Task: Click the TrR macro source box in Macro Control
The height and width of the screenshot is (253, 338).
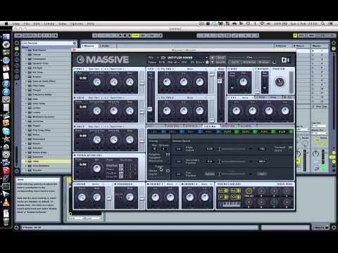Action: (235, 197)
